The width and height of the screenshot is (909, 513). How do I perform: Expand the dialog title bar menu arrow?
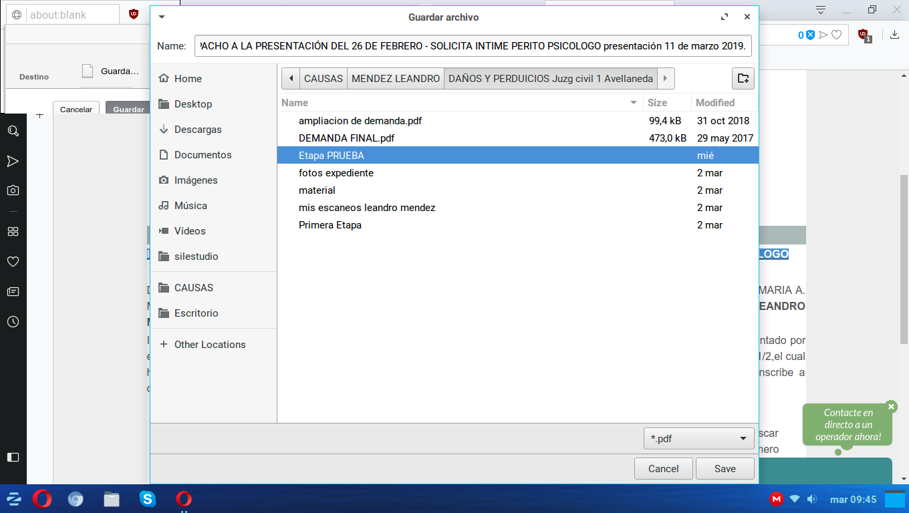[x=161, y=17]
